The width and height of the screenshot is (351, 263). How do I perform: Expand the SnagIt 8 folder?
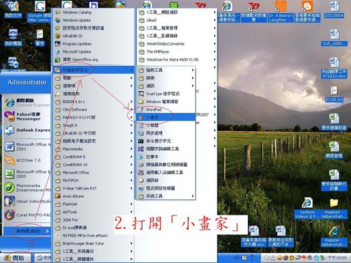click(93, 126)
